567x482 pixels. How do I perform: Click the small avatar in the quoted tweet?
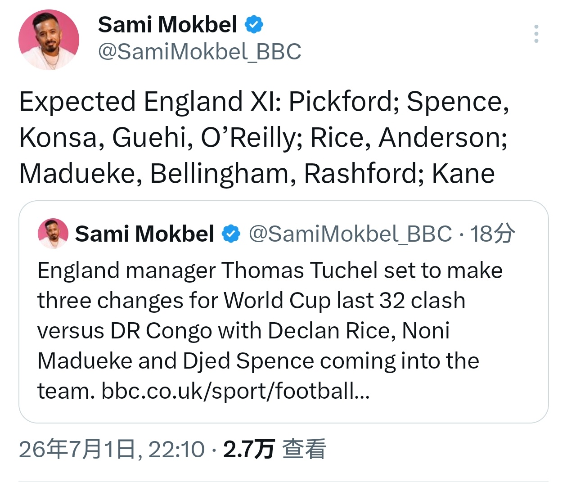pyautogui.click(x=53, y=234)
